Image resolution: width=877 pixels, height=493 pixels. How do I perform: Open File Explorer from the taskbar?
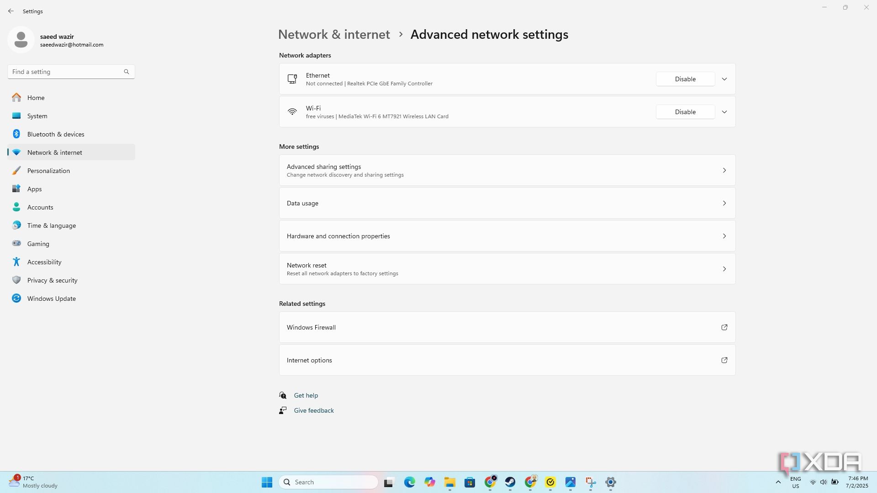tap(450, 482)
